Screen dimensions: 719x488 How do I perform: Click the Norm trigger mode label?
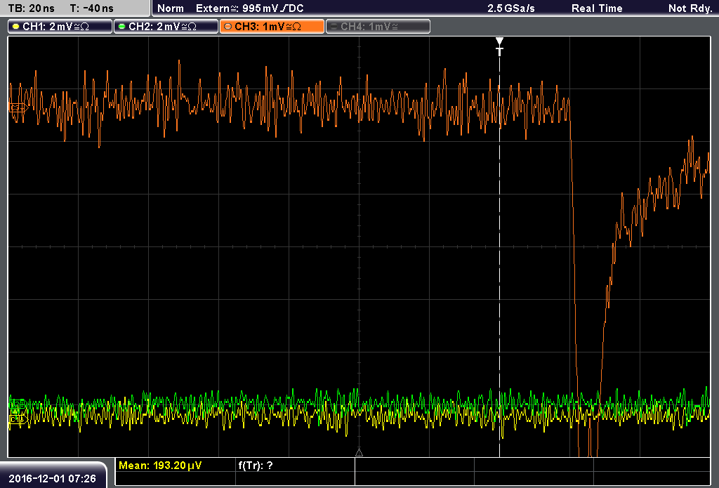[x=171, y=8]
